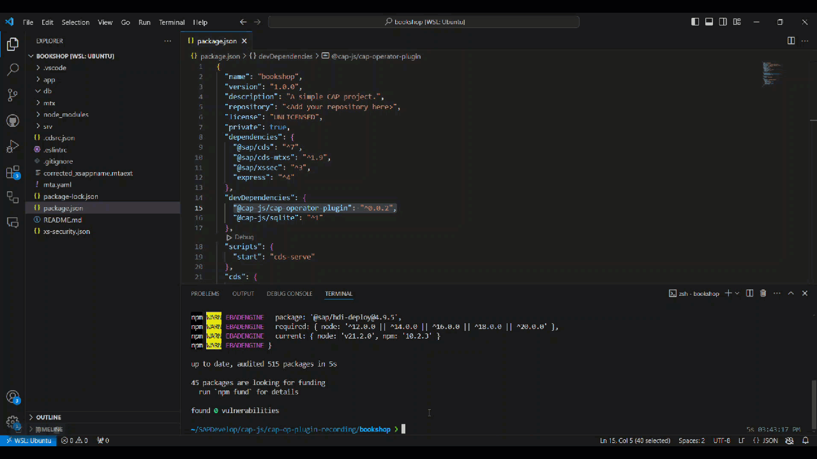The width and height of the screenshot is (817, 459).
Task: Click the Copilot status icon in the status bar
Action: [790, 441]
